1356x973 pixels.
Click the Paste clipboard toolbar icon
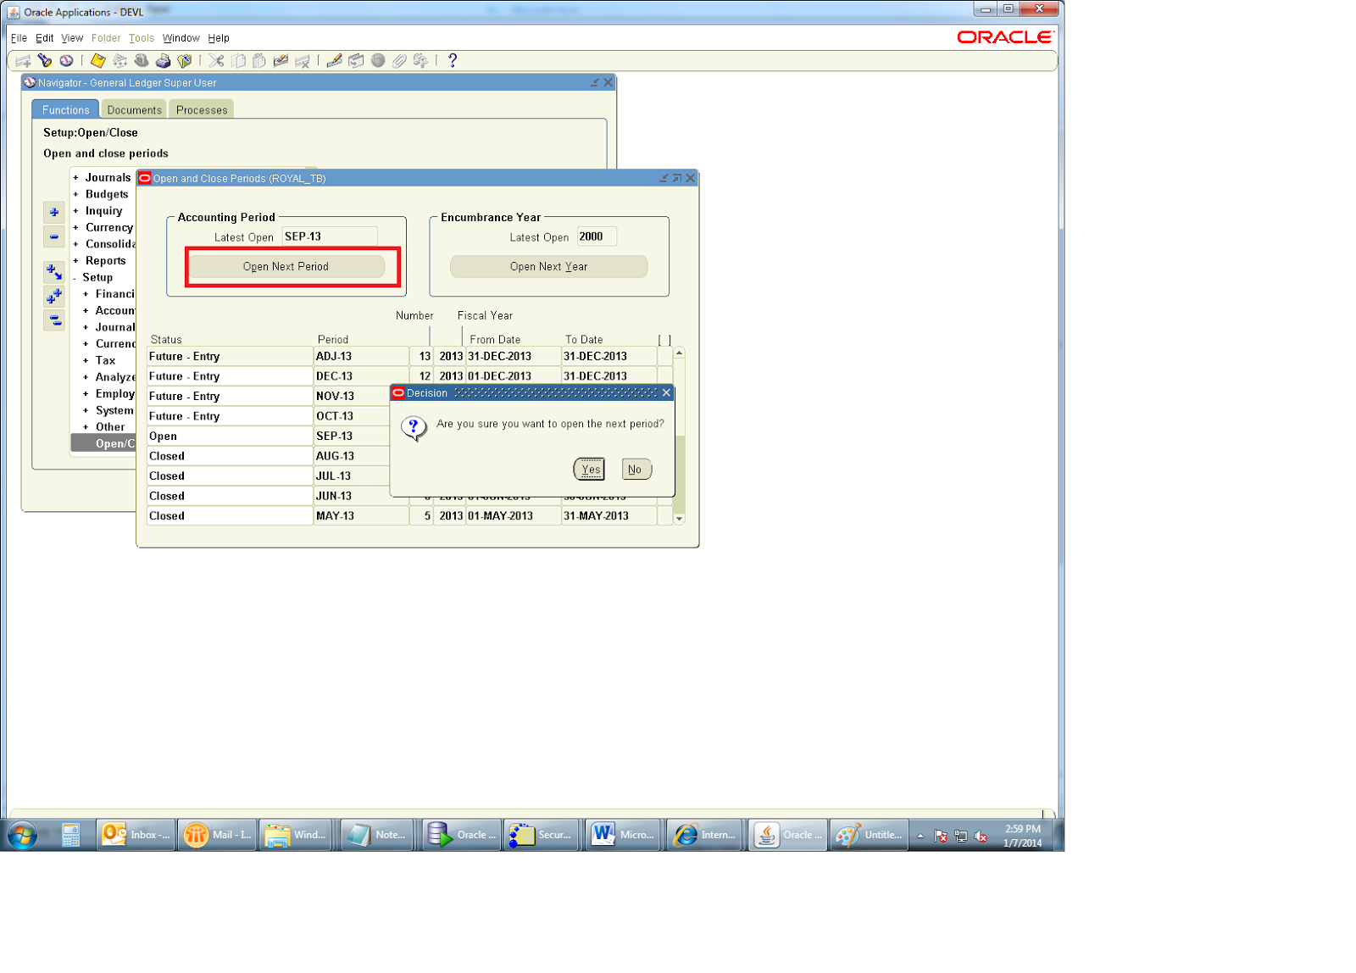coord(259,61)
